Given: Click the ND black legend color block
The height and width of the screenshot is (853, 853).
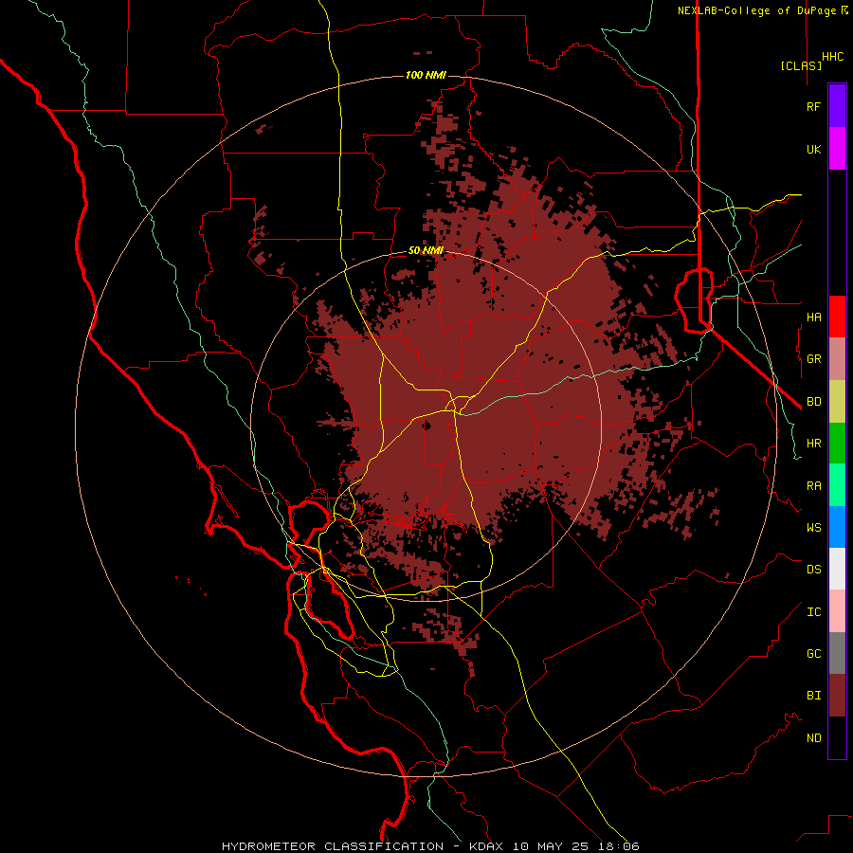Looking at the screenshot, I should coord(837,737).
